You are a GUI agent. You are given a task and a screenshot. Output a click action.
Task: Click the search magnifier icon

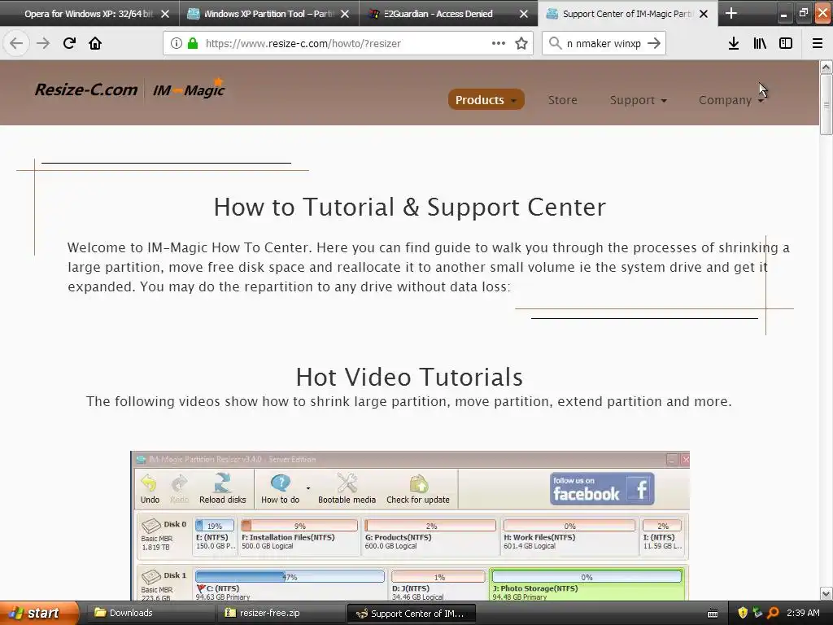[x=555, y=43]
